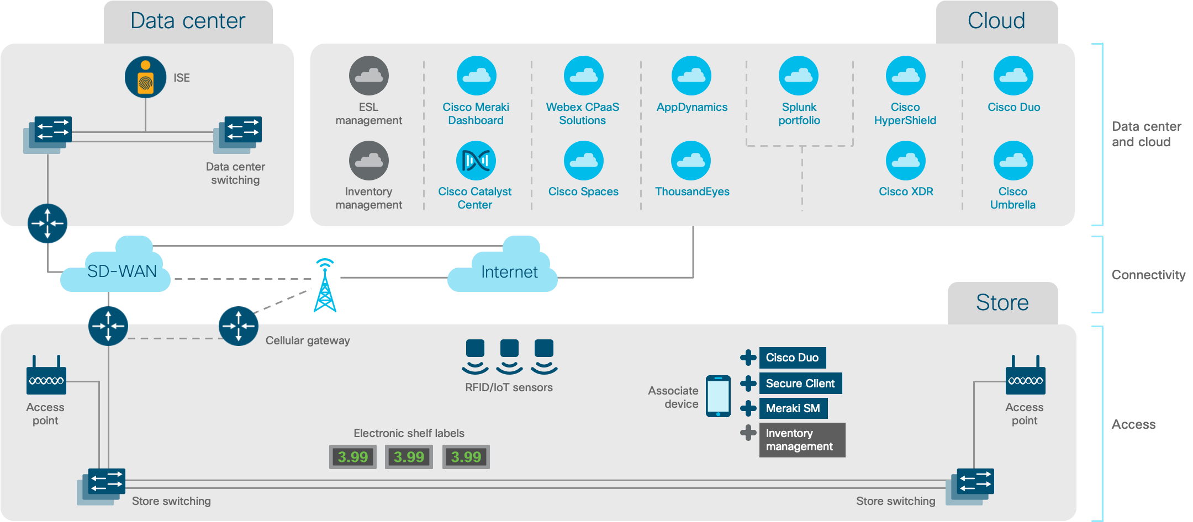Select the Inventory management gray cloud icon

click(x=369, y=161)
